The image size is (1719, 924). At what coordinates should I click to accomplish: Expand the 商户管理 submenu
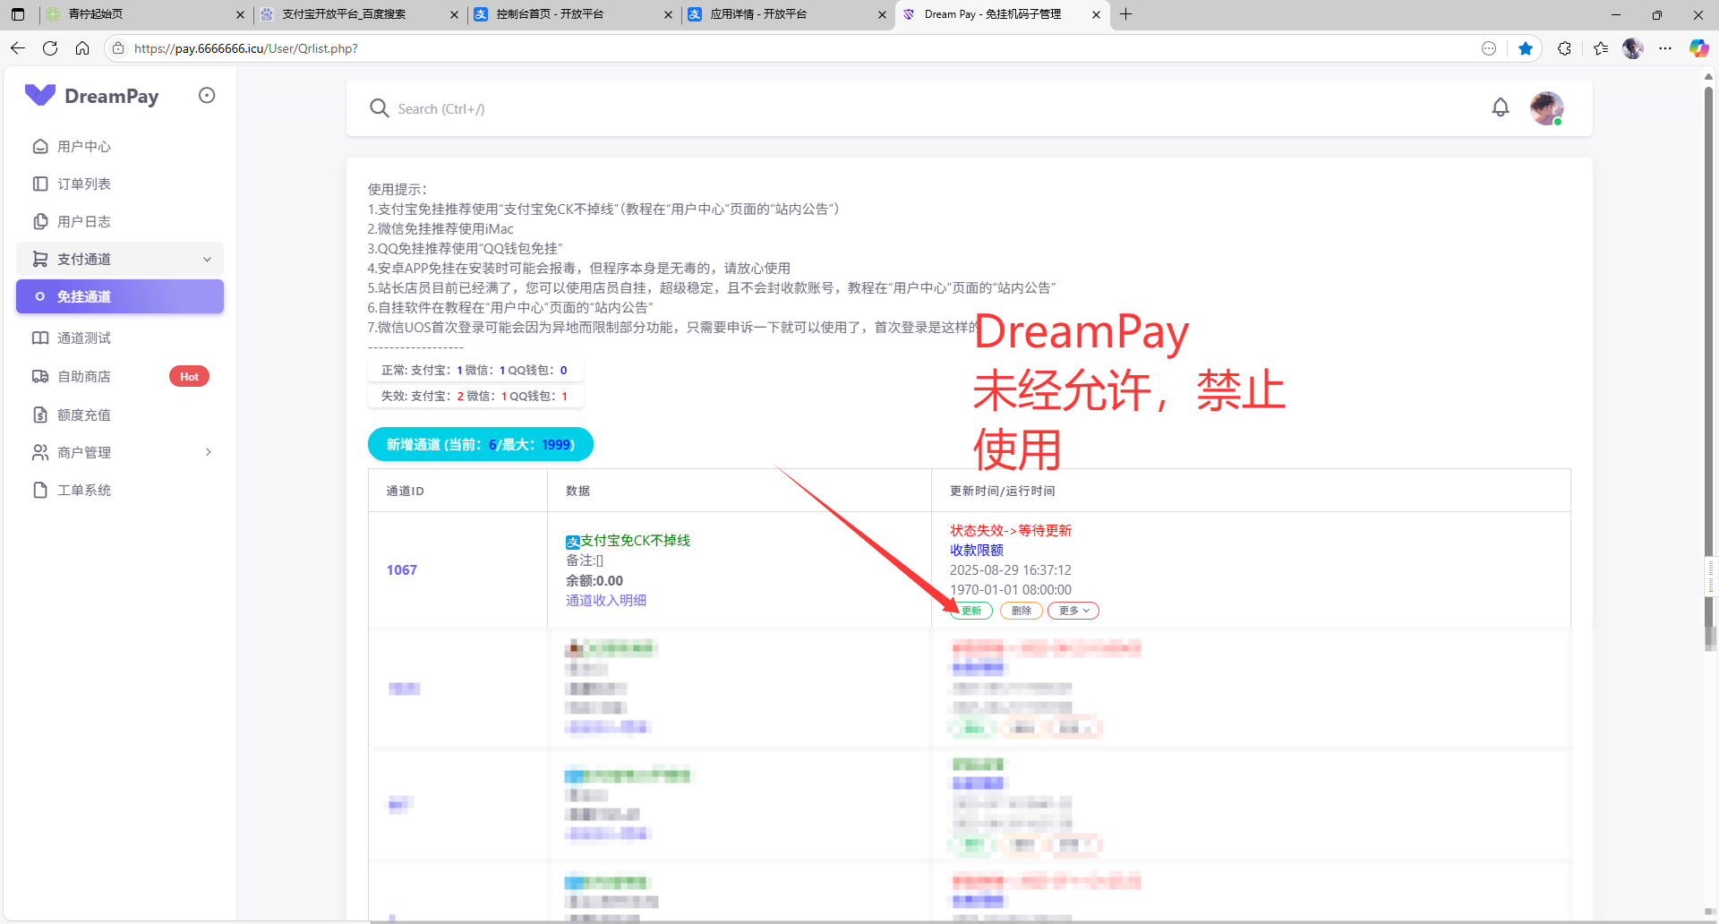[119, 452]
